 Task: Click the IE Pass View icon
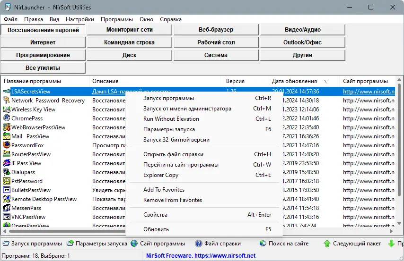[x=7, y=163]
